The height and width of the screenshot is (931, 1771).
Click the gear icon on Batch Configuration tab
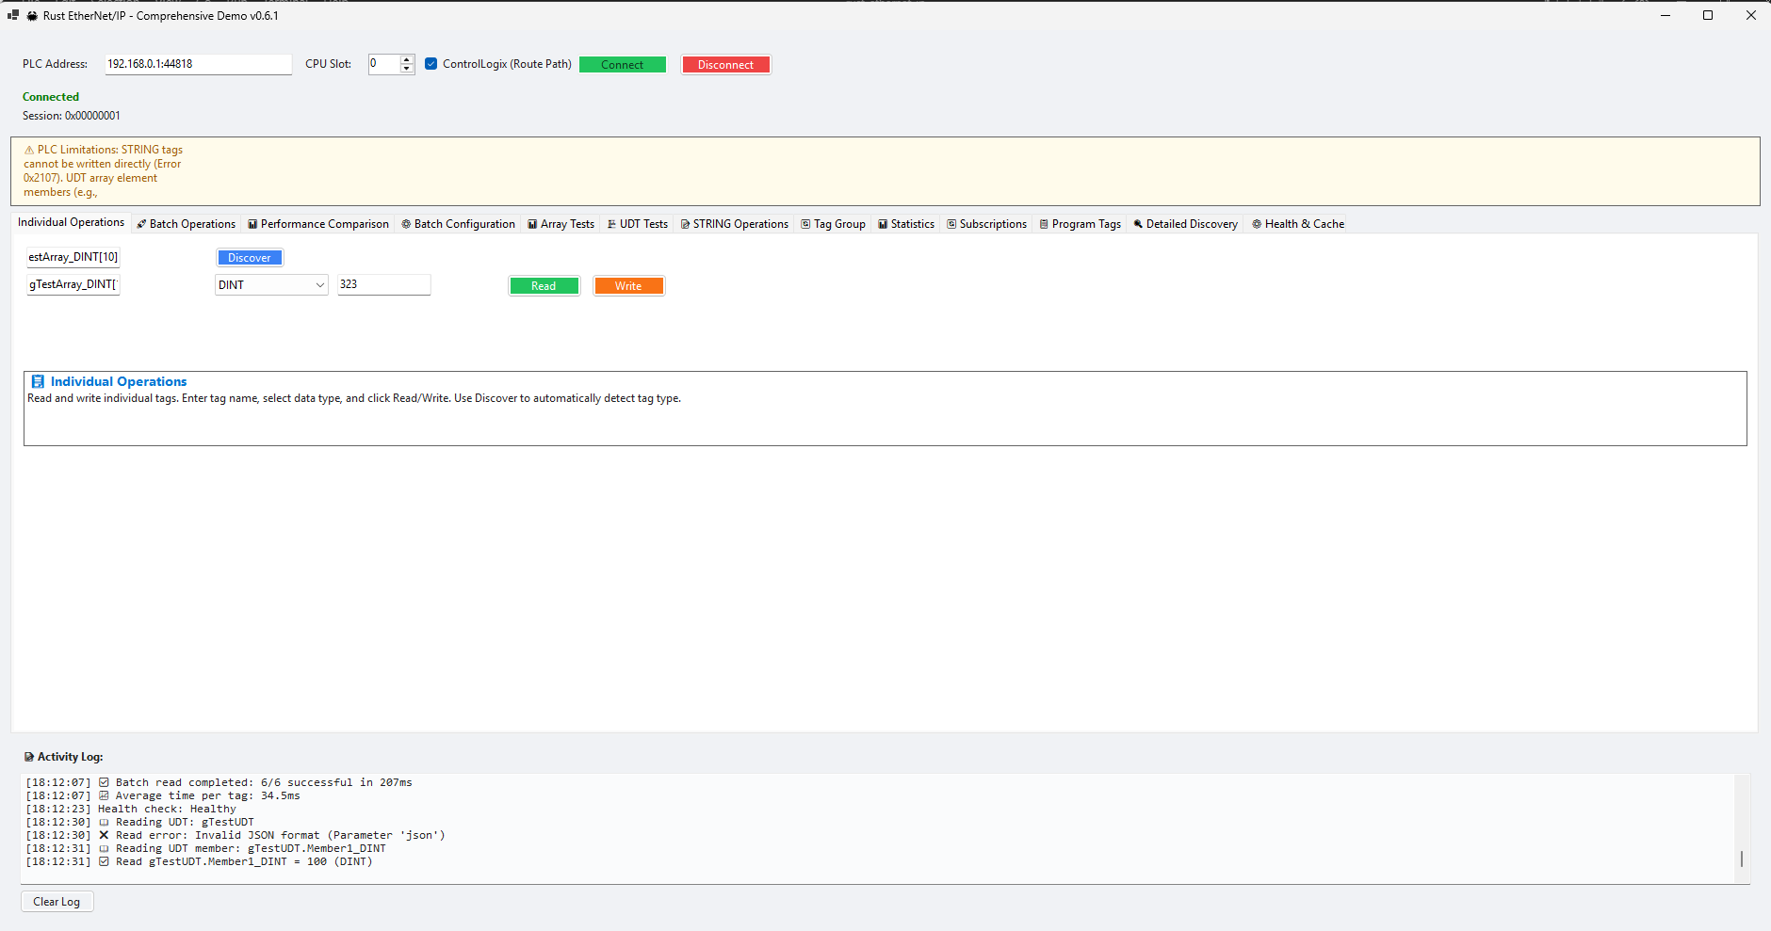(405, 223)
